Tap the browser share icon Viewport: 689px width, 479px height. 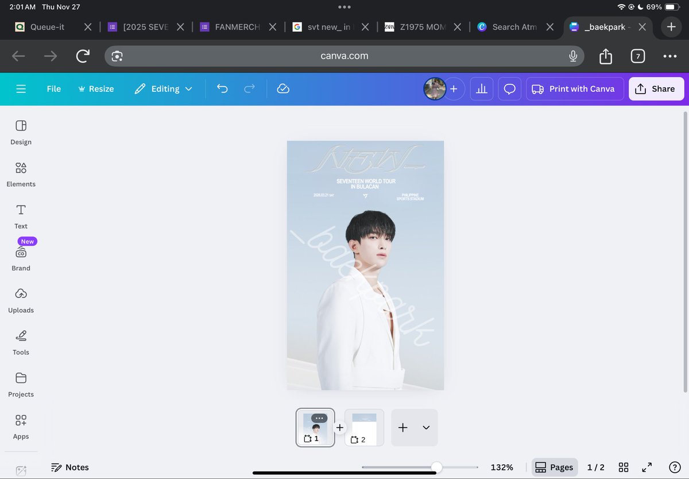(605, 56)
